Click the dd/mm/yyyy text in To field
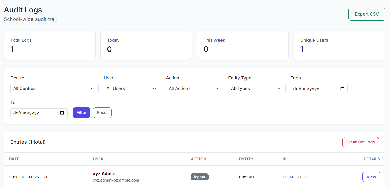390x188 pixels. click(26, 113)
